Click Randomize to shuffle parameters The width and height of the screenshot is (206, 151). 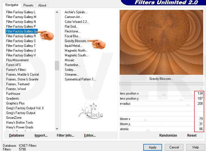(x=168, y=135)
